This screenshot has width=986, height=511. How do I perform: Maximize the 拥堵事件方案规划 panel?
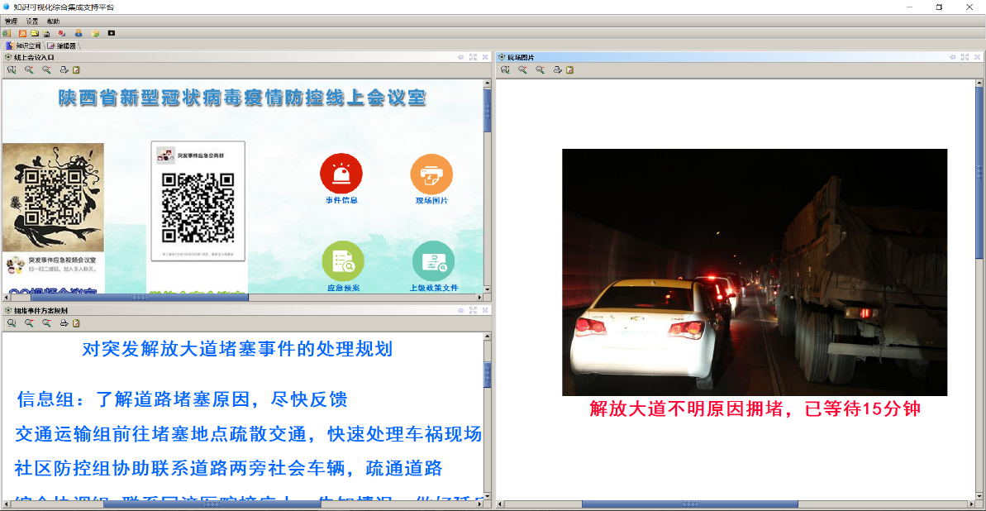click(474, 311)
